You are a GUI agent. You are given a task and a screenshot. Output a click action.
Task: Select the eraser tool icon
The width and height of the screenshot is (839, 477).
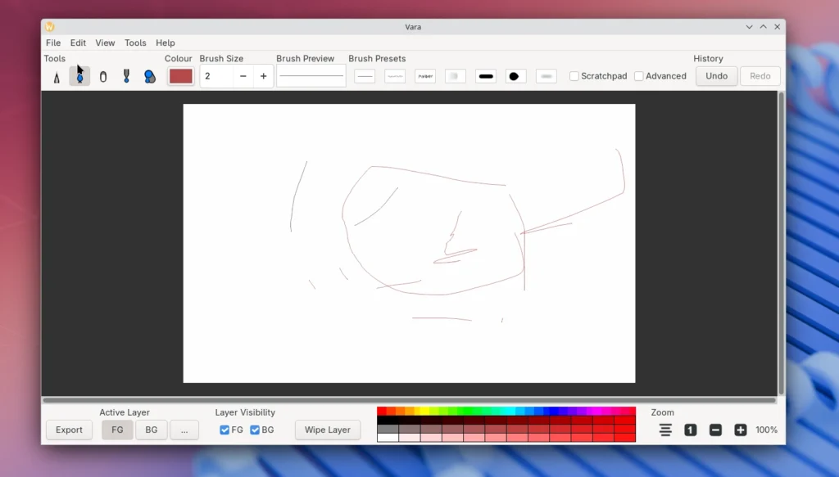click(103, 77)
